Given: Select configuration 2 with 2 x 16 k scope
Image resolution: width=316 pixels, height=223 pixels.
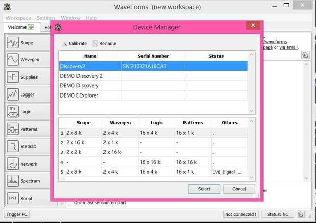Looking at the screenshot, I should [153, 143].
